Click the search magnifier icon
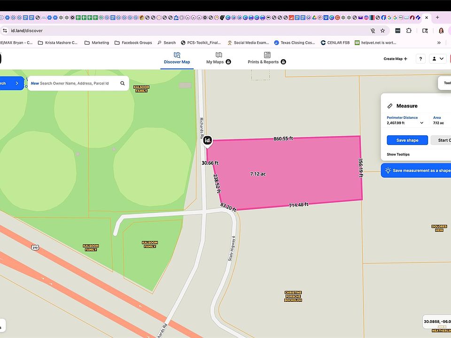 (123, 84)
